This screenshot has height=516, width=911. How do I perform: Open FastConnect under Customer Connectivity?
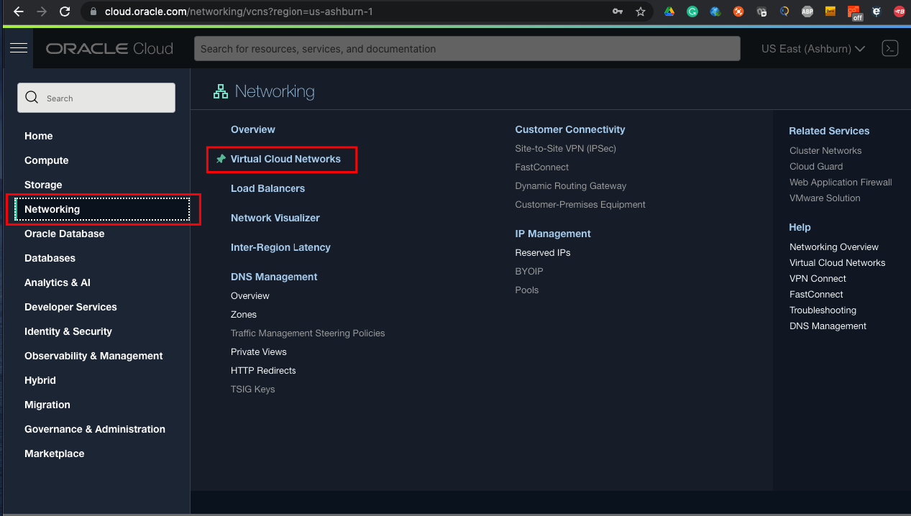point(542,167)
